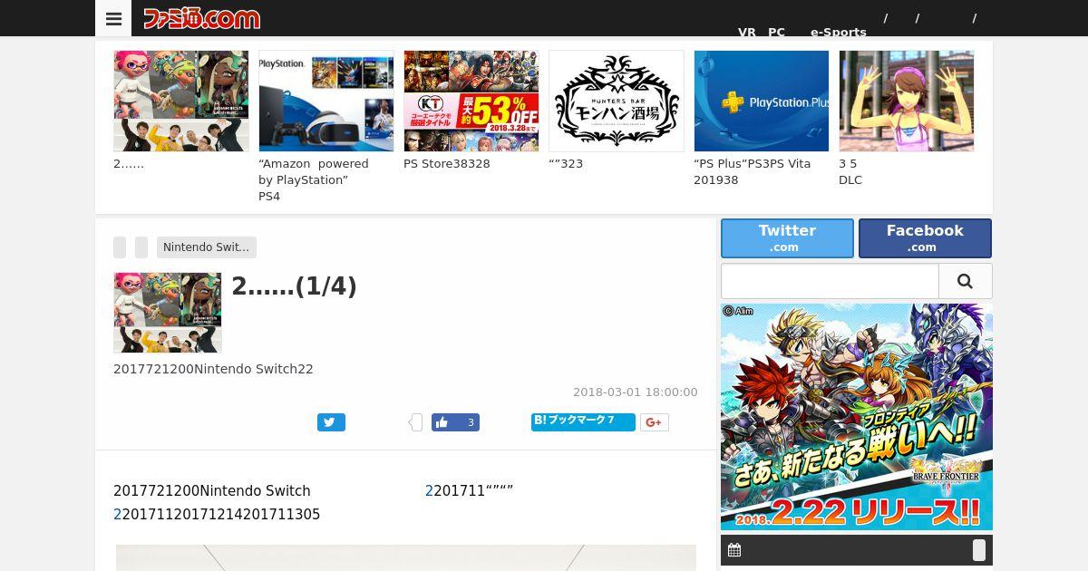This screenshot has width=1088, height=571.
Task: Share article on Google+ icon
Action: pos(655,422)
